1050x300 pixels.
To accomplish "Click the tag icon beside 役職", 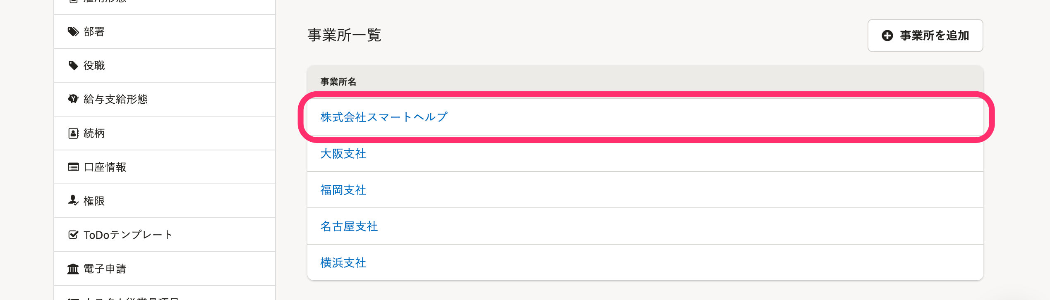I will click(73, 66).
